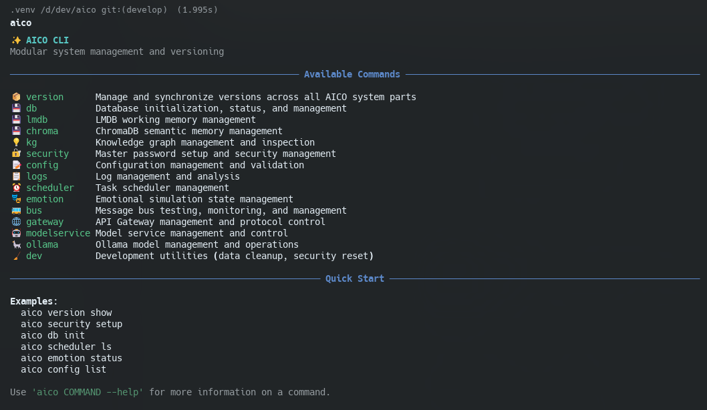Click the robot icon beside modelservice

point(16,233)
